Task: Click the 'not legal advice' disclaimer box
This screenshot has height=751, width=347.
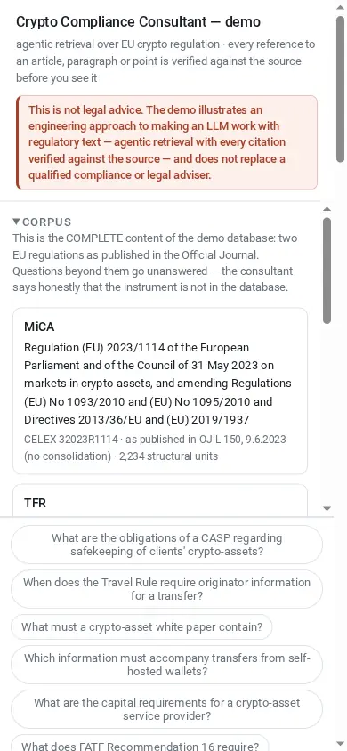Action: [166, 142]
